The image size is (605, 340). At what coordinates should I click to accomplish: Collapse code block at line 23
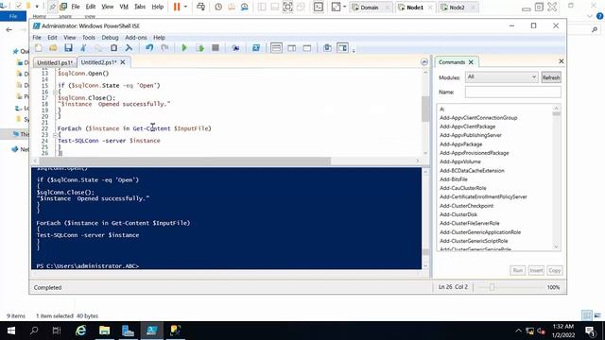pyautogui.click(x=55, y=135)
